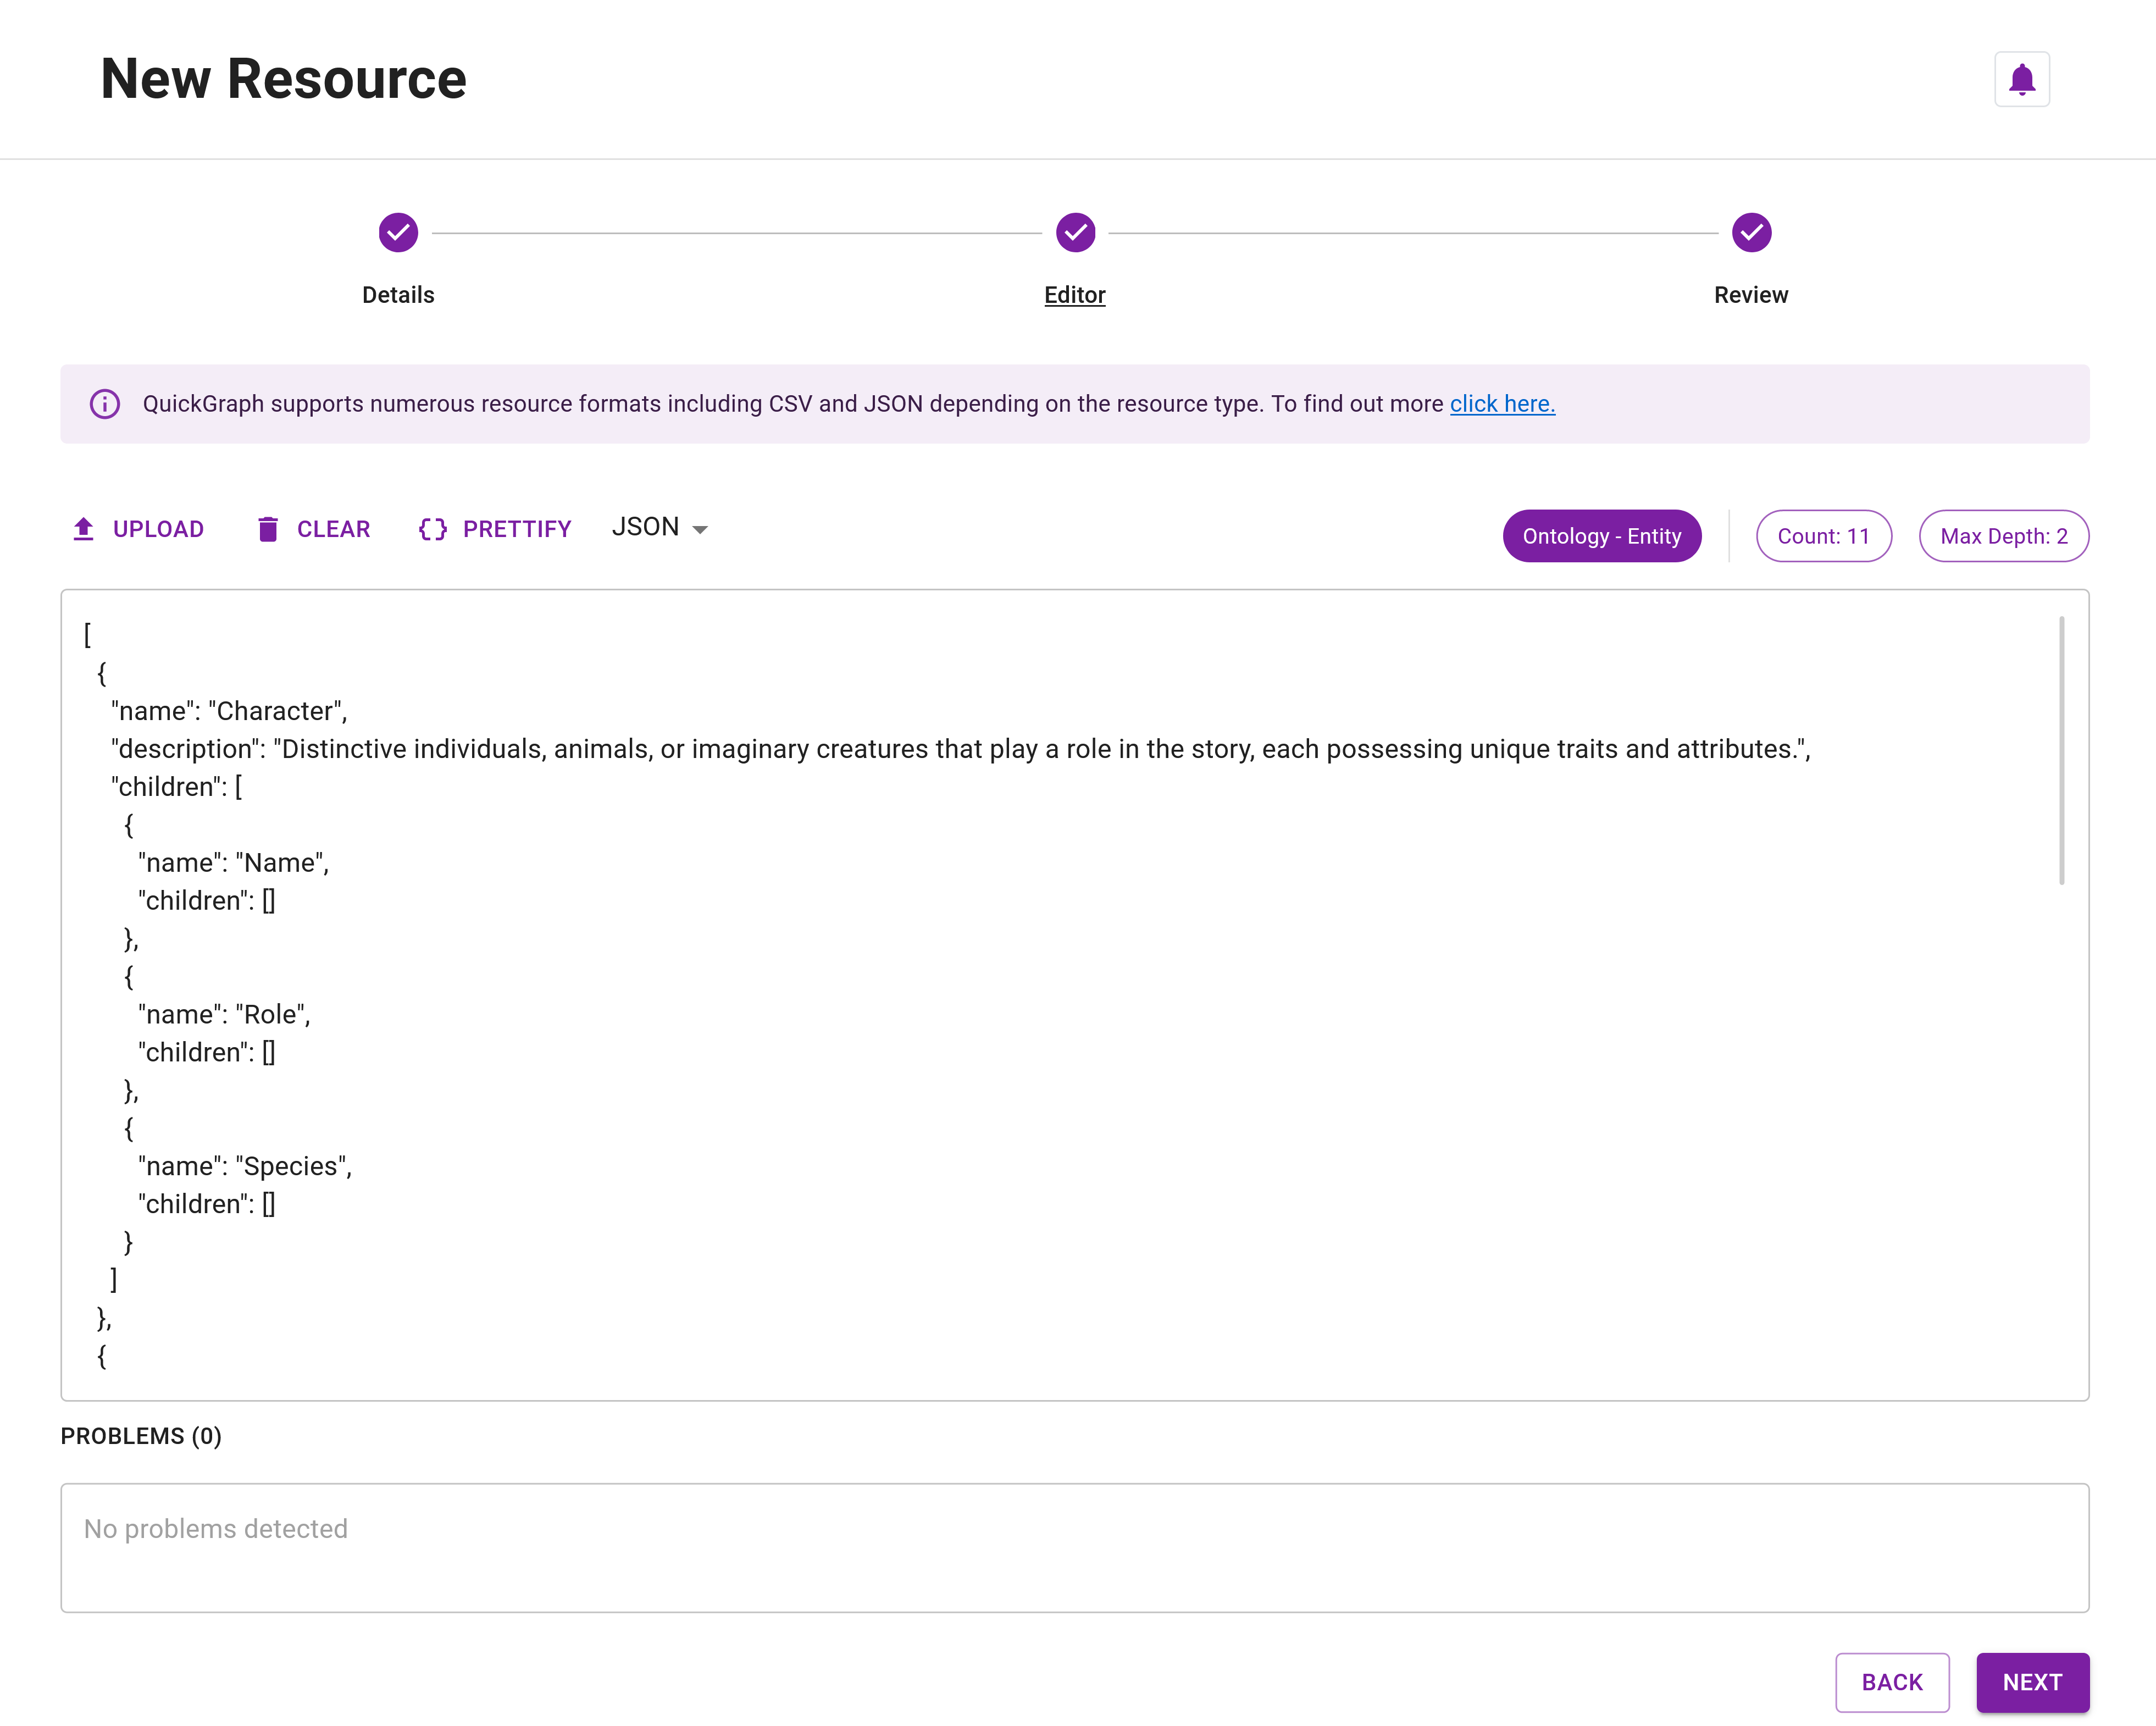The height and width of the screenshot is (1726, 2156).
Task: Click the Prettify braces icon
Action: coord(432,529)
